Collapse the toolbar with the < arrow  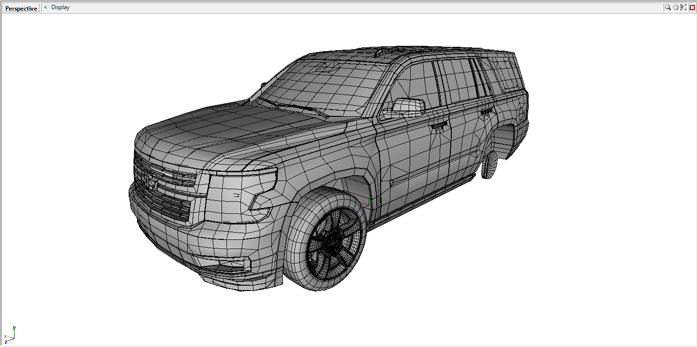pyautogui.click(x=45, y=7)
